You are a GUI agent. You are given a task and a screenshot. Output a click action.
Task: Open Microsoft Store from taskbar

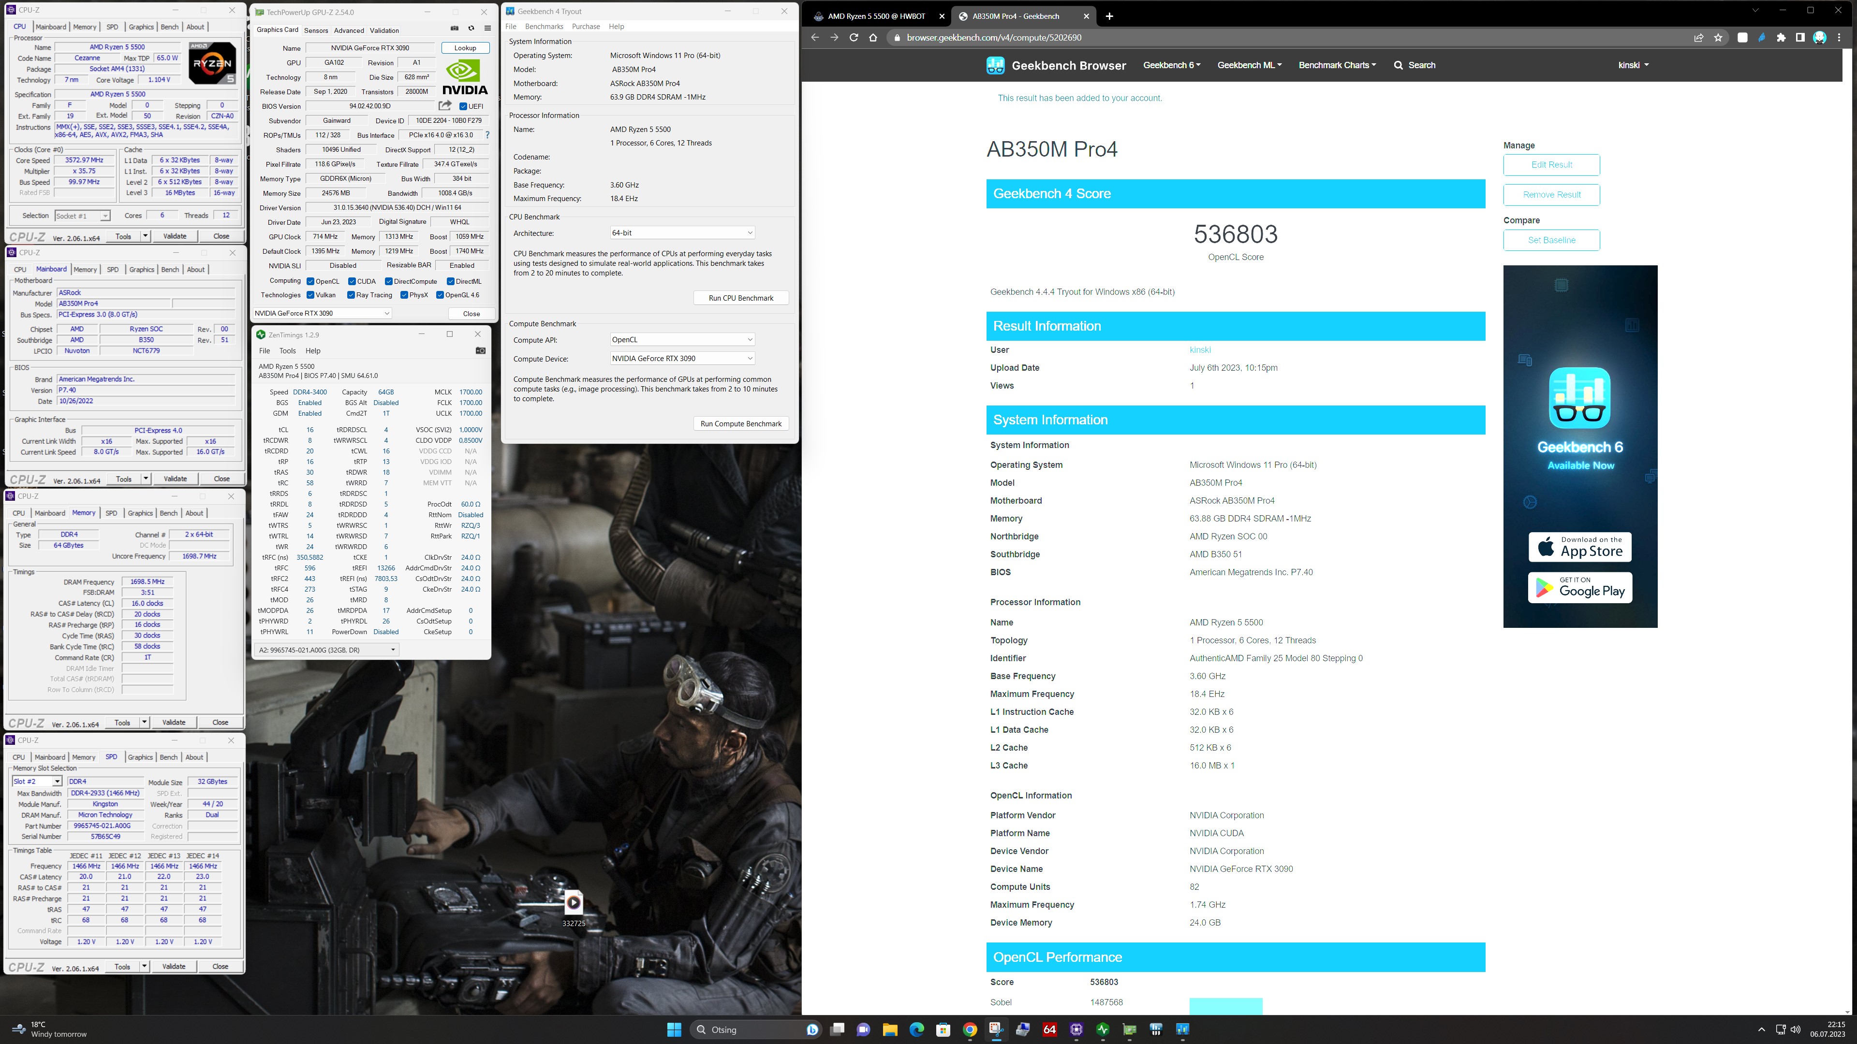pos(943,1029)
